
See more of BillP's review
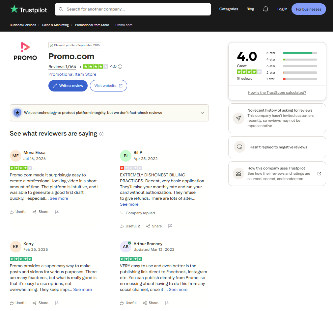(x=129, y=204)
